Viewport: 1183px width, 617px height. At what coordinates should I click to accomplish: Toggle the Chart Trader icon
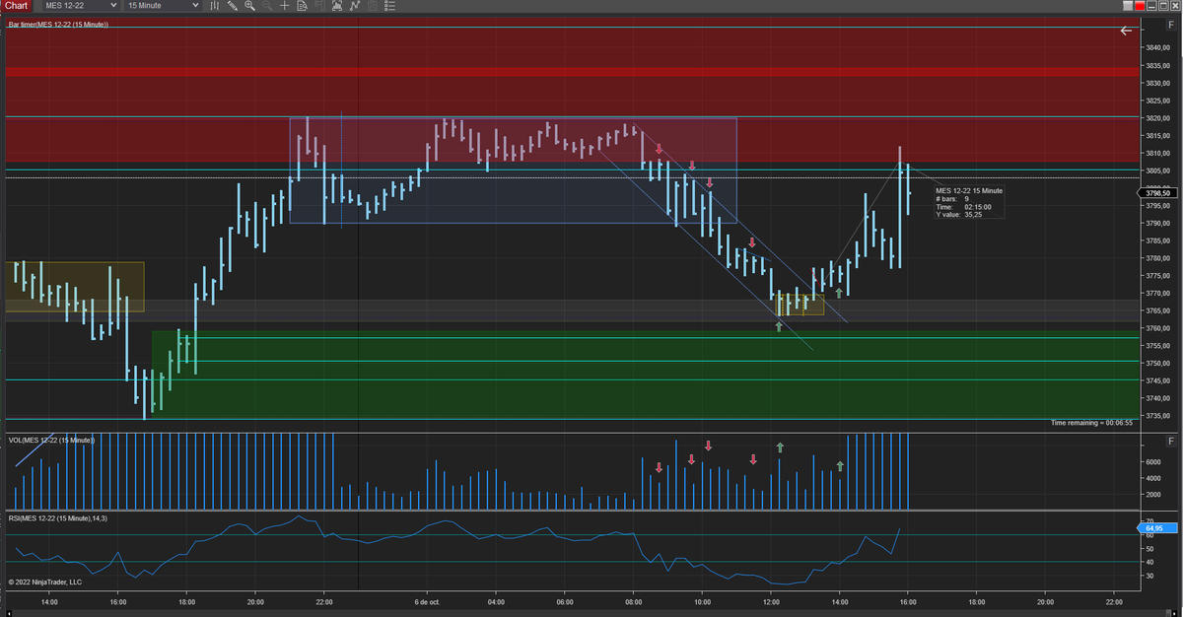(x=319, y=6)
